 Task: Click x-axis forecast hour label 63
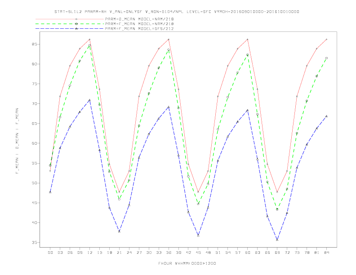pyautogui.click(x=258, y=253)
